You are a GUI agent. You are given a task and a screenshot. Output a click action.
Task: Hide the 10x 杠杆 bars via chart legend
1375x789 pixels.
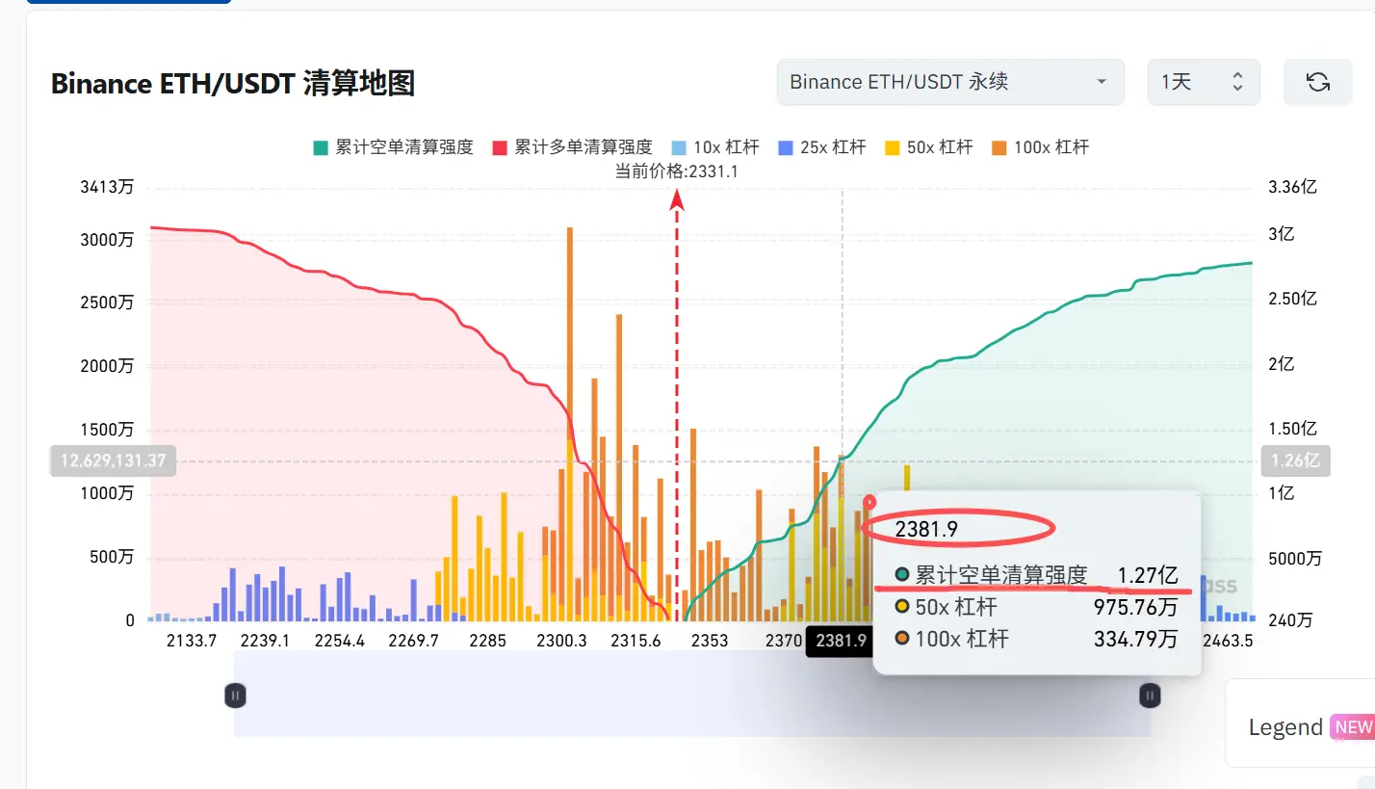715,147
